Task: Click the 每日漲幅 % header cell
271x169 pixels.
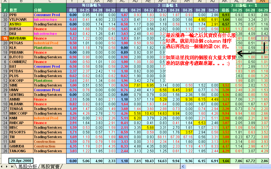Action: [x=91, y=5]
